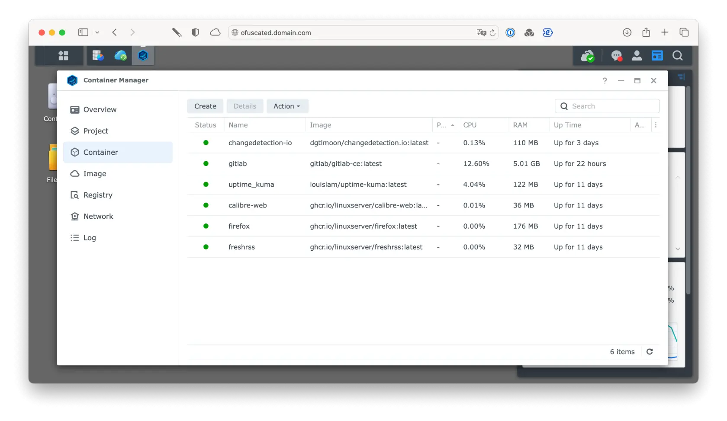This screenshot has height=421, width=727.
Task: Refresh the container list
Action: [650, 352]
